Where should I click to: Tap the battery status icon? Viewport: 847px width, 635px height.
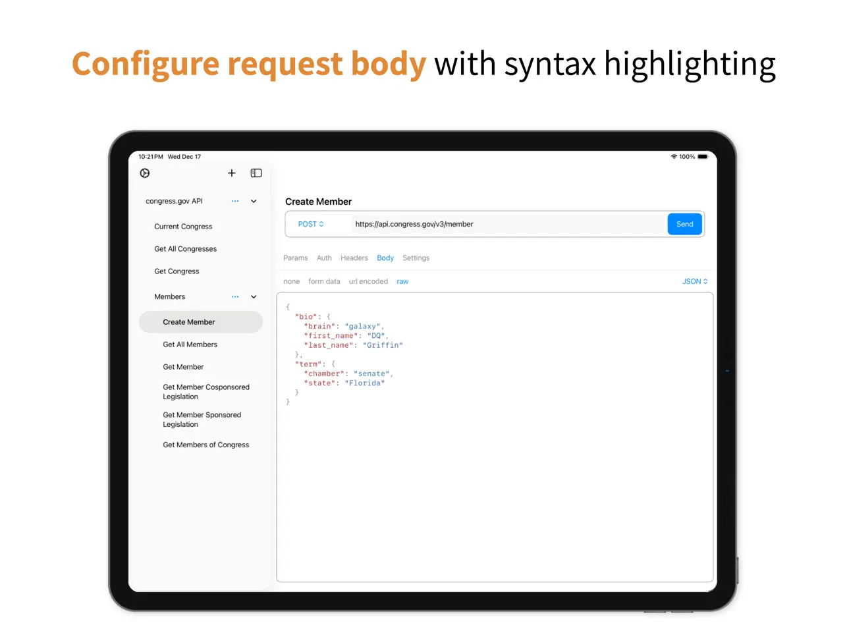[703, 157]
